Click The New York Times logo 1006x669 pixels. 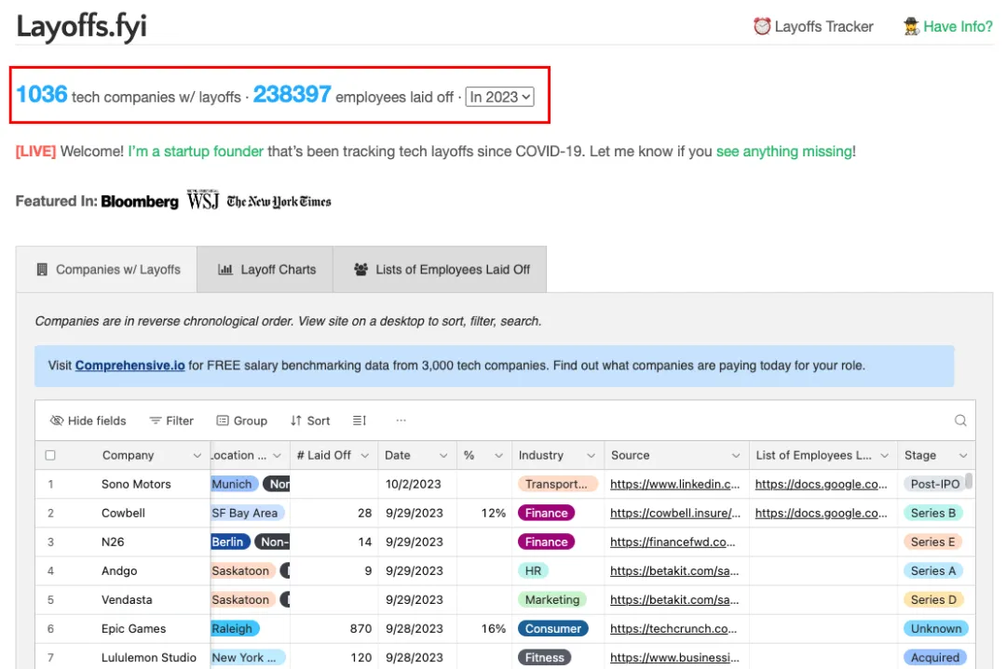[279, 202]
